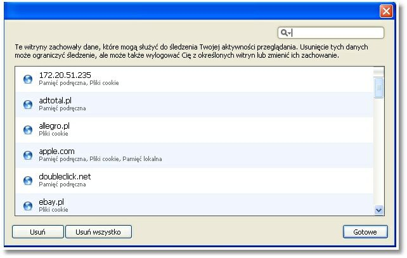Image resolution: width=407 pixels, height=258 pixels.
Task: Click 'Pamięć podręczna' under doubleclick.net
Action: pos(62,184)
